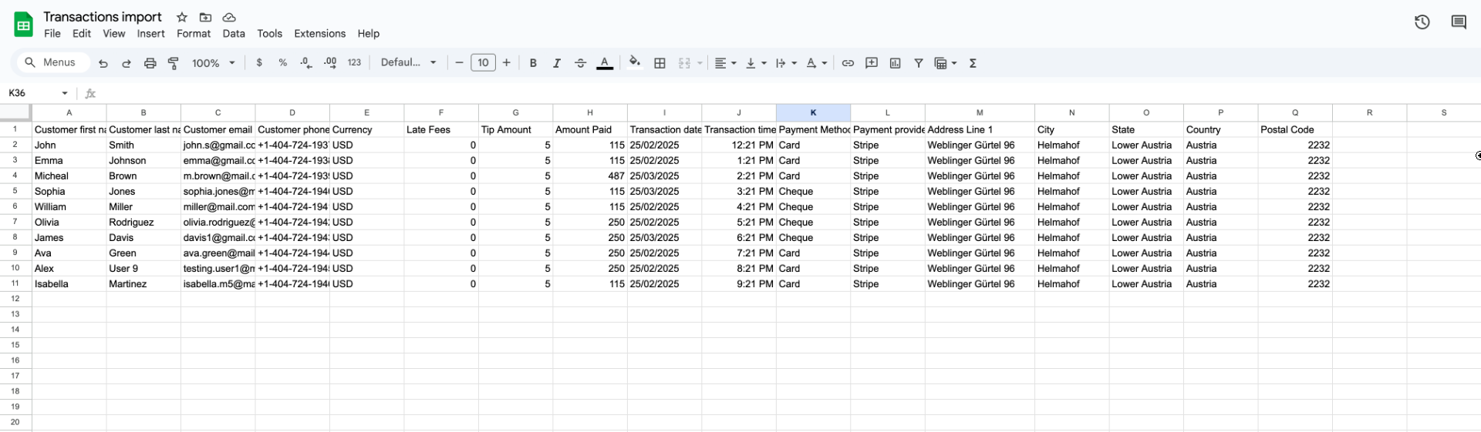Expand the default font dropdown
The height and width of the screenshot is (432, 1481).
(409, 63)
